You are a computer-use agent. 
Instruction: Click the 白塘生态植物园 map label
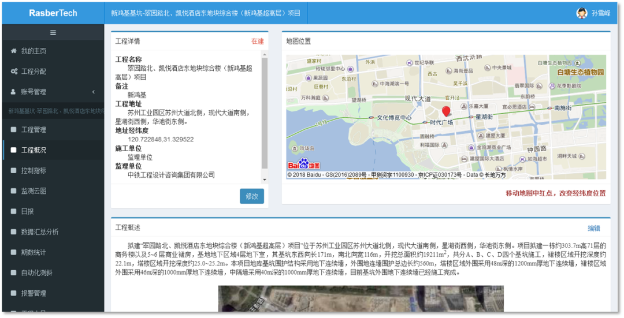tap(581, 72)
